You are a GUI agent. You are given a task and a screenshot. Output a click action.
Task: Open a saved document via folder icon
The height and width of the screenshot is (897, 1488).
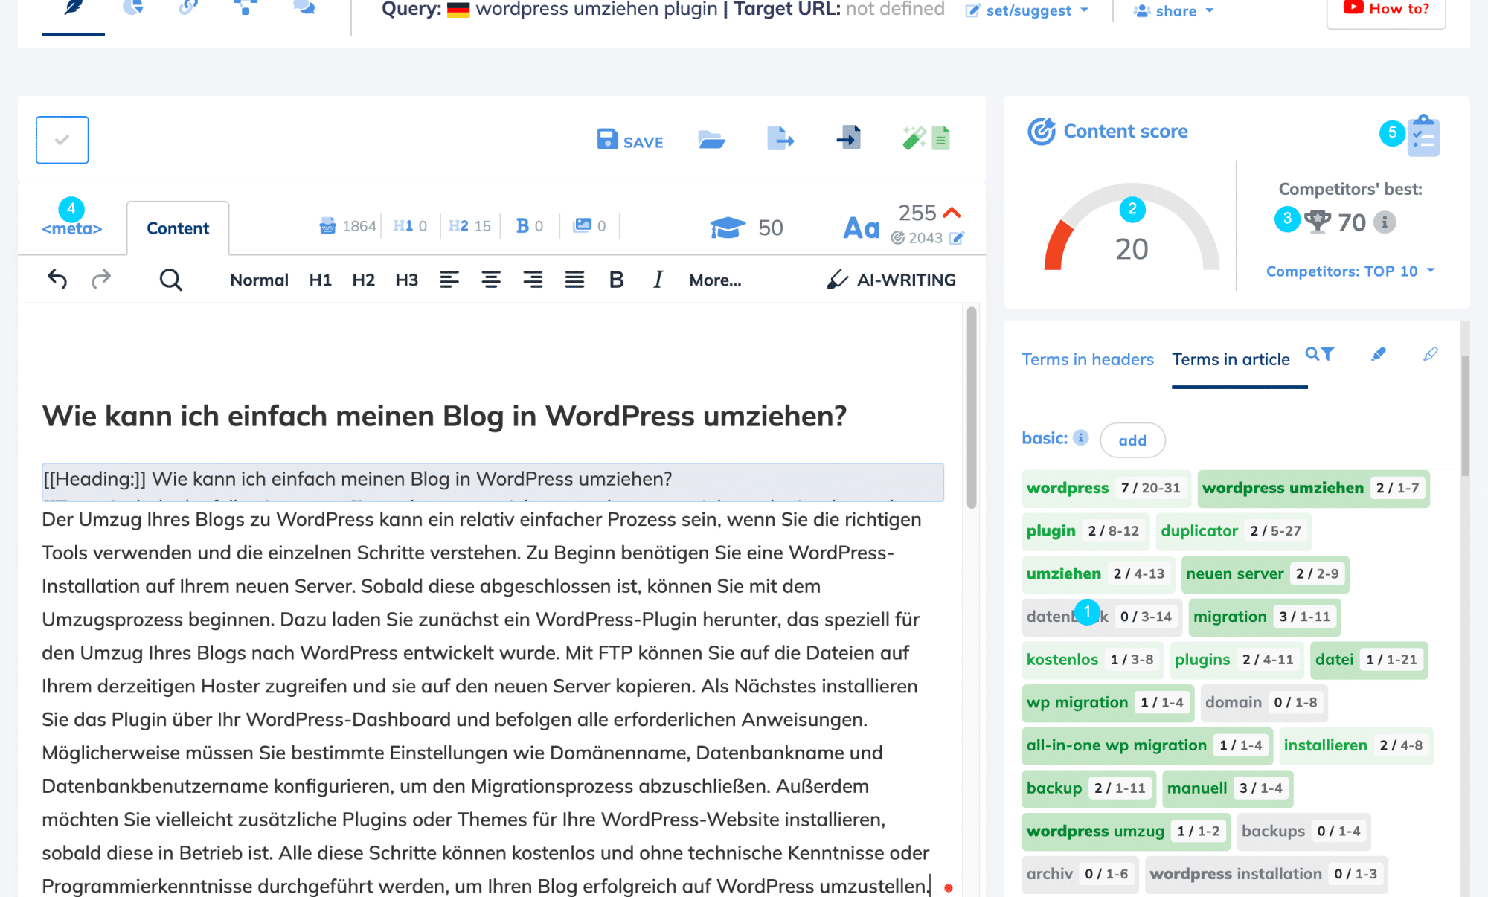pos(711,139)
